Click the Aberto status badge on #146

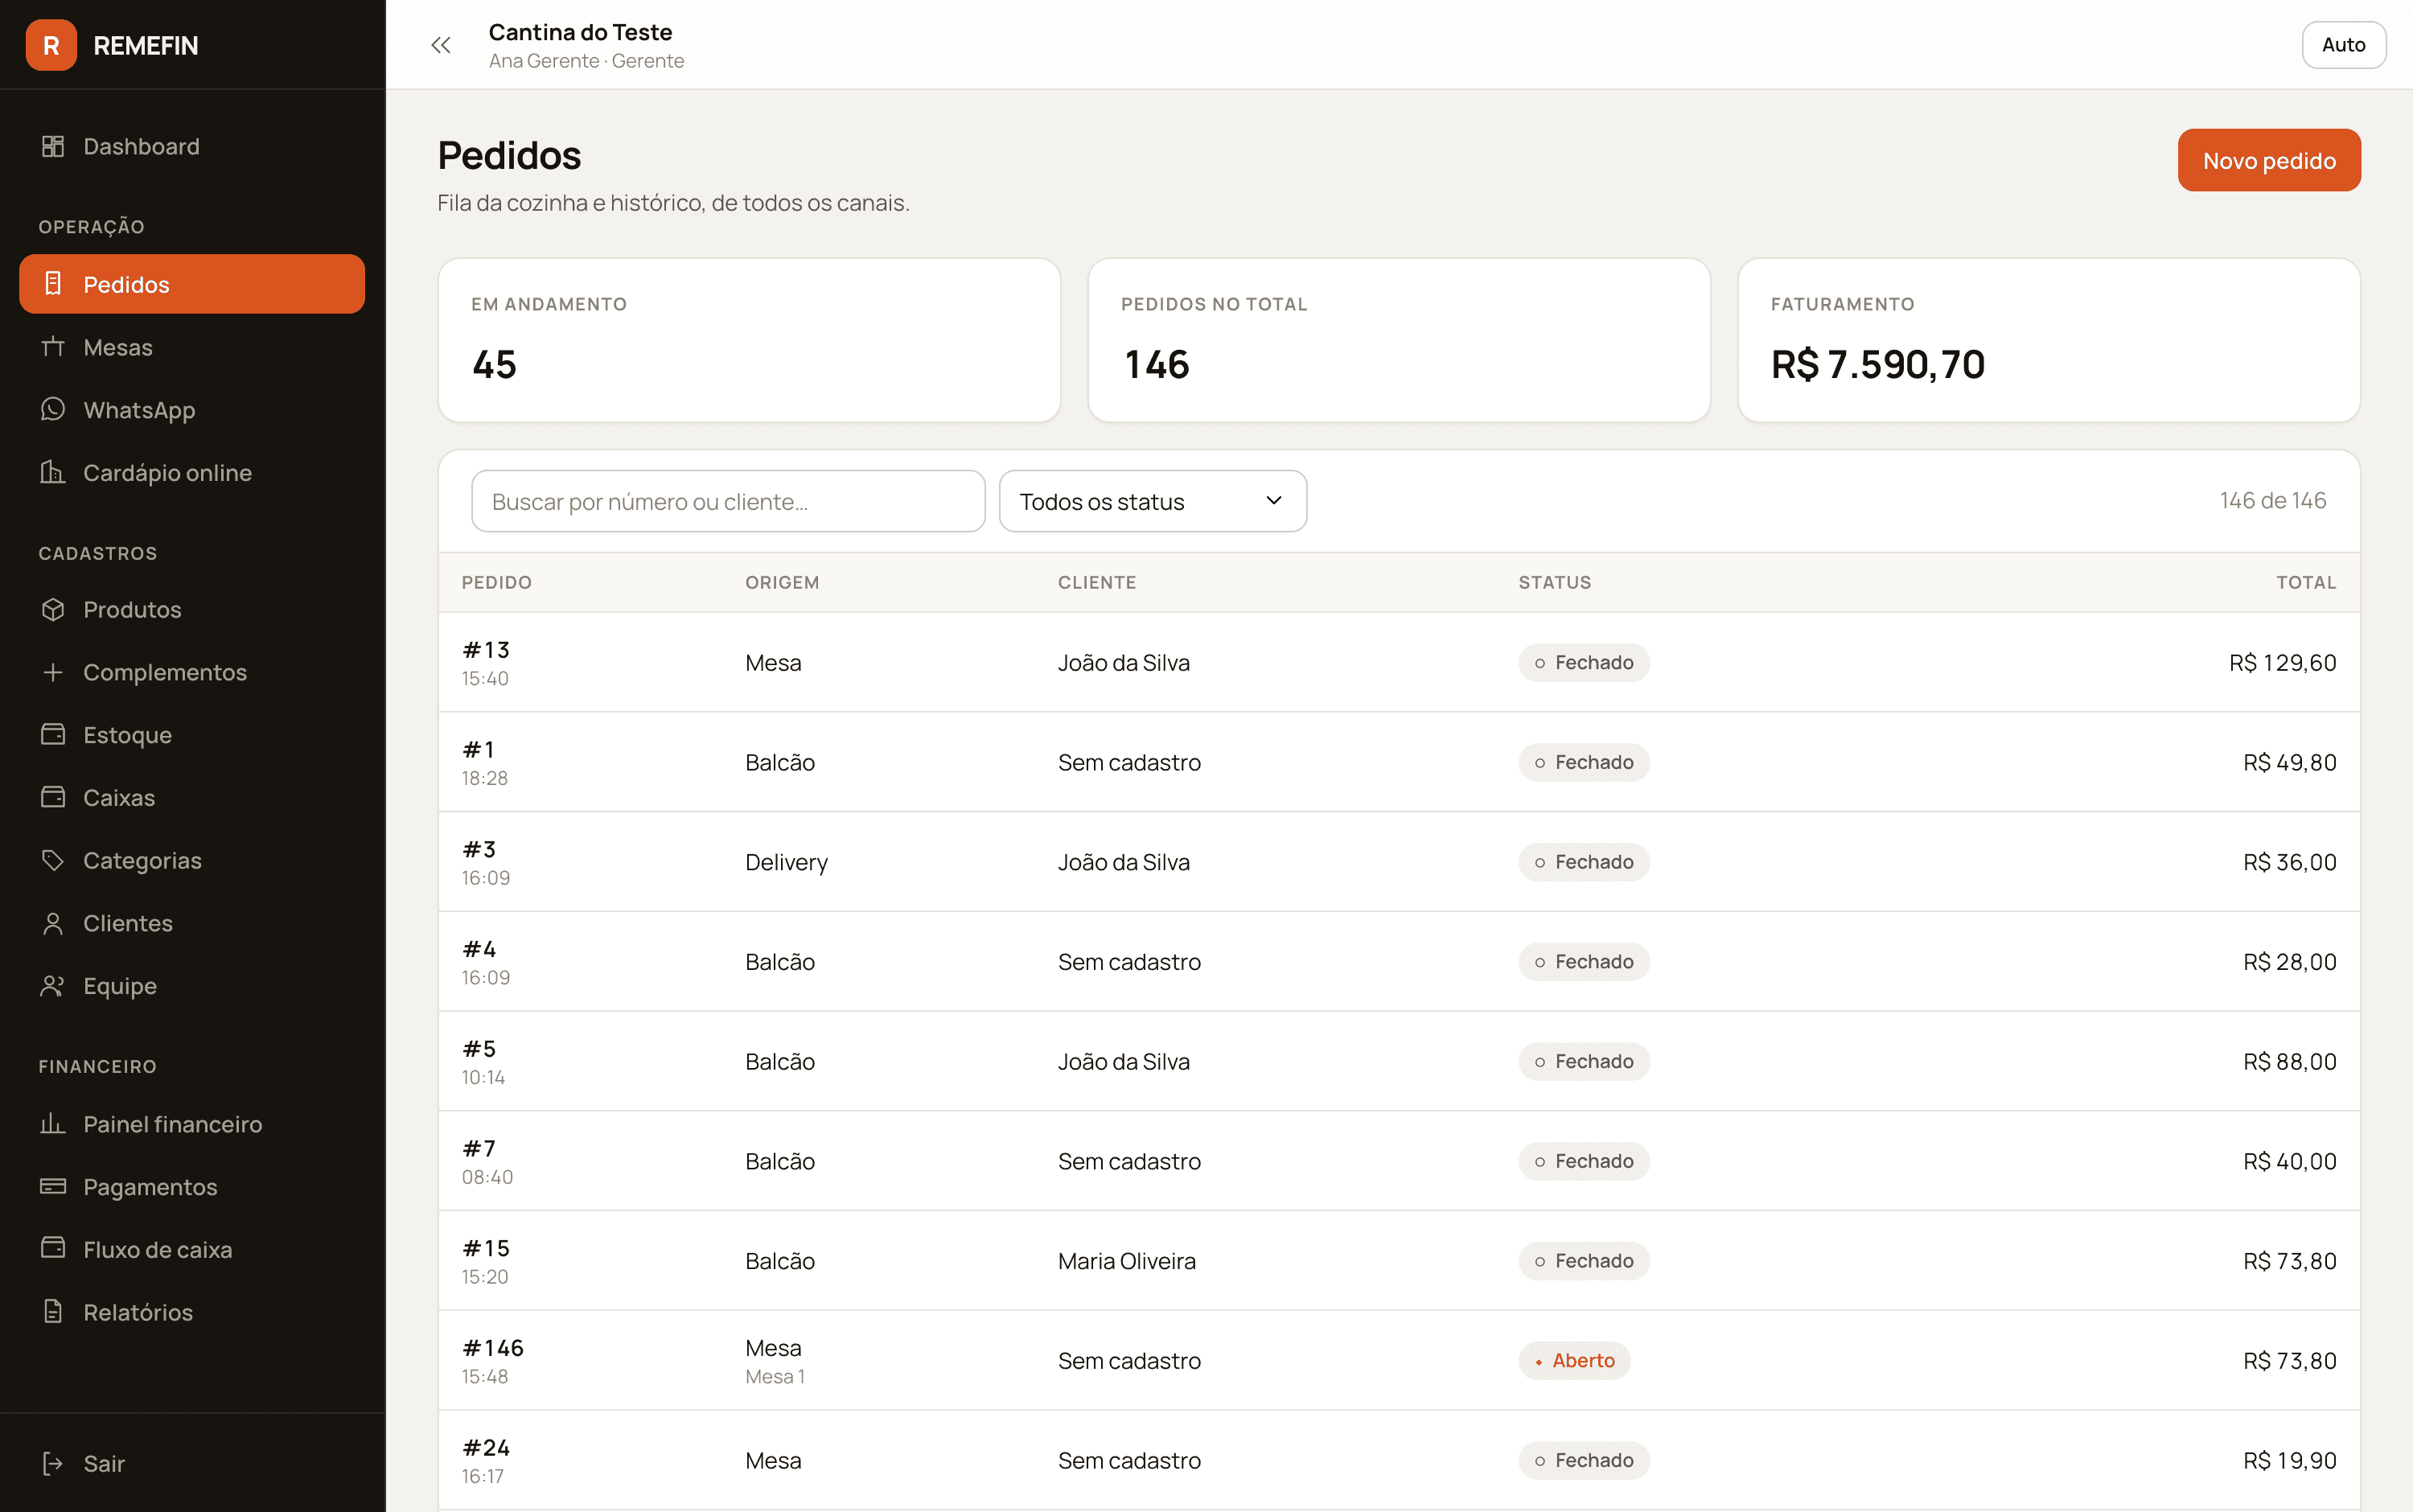1574,1360
